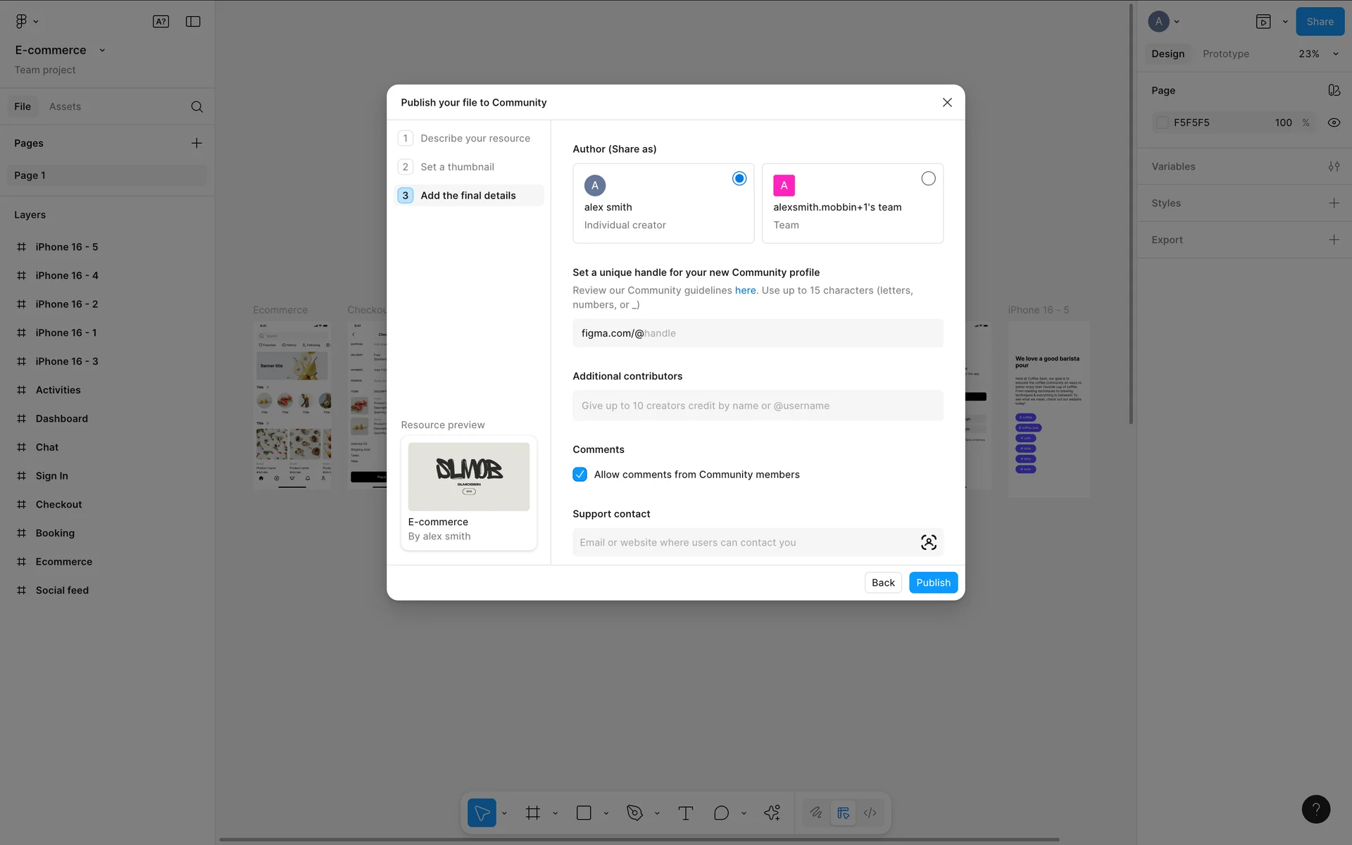Search layers using magnifier icon
This screenshot has height=845, width=1352.
(197, 107)
